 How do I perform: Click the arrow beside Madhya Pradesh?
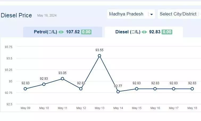click(x=152, y=14)
